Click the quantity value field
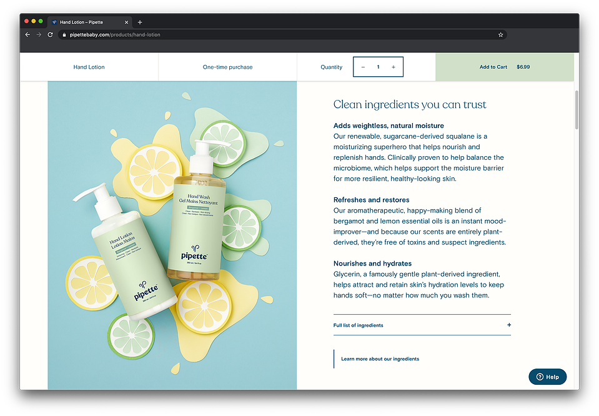599x416 pixels. tap(378, 67)
